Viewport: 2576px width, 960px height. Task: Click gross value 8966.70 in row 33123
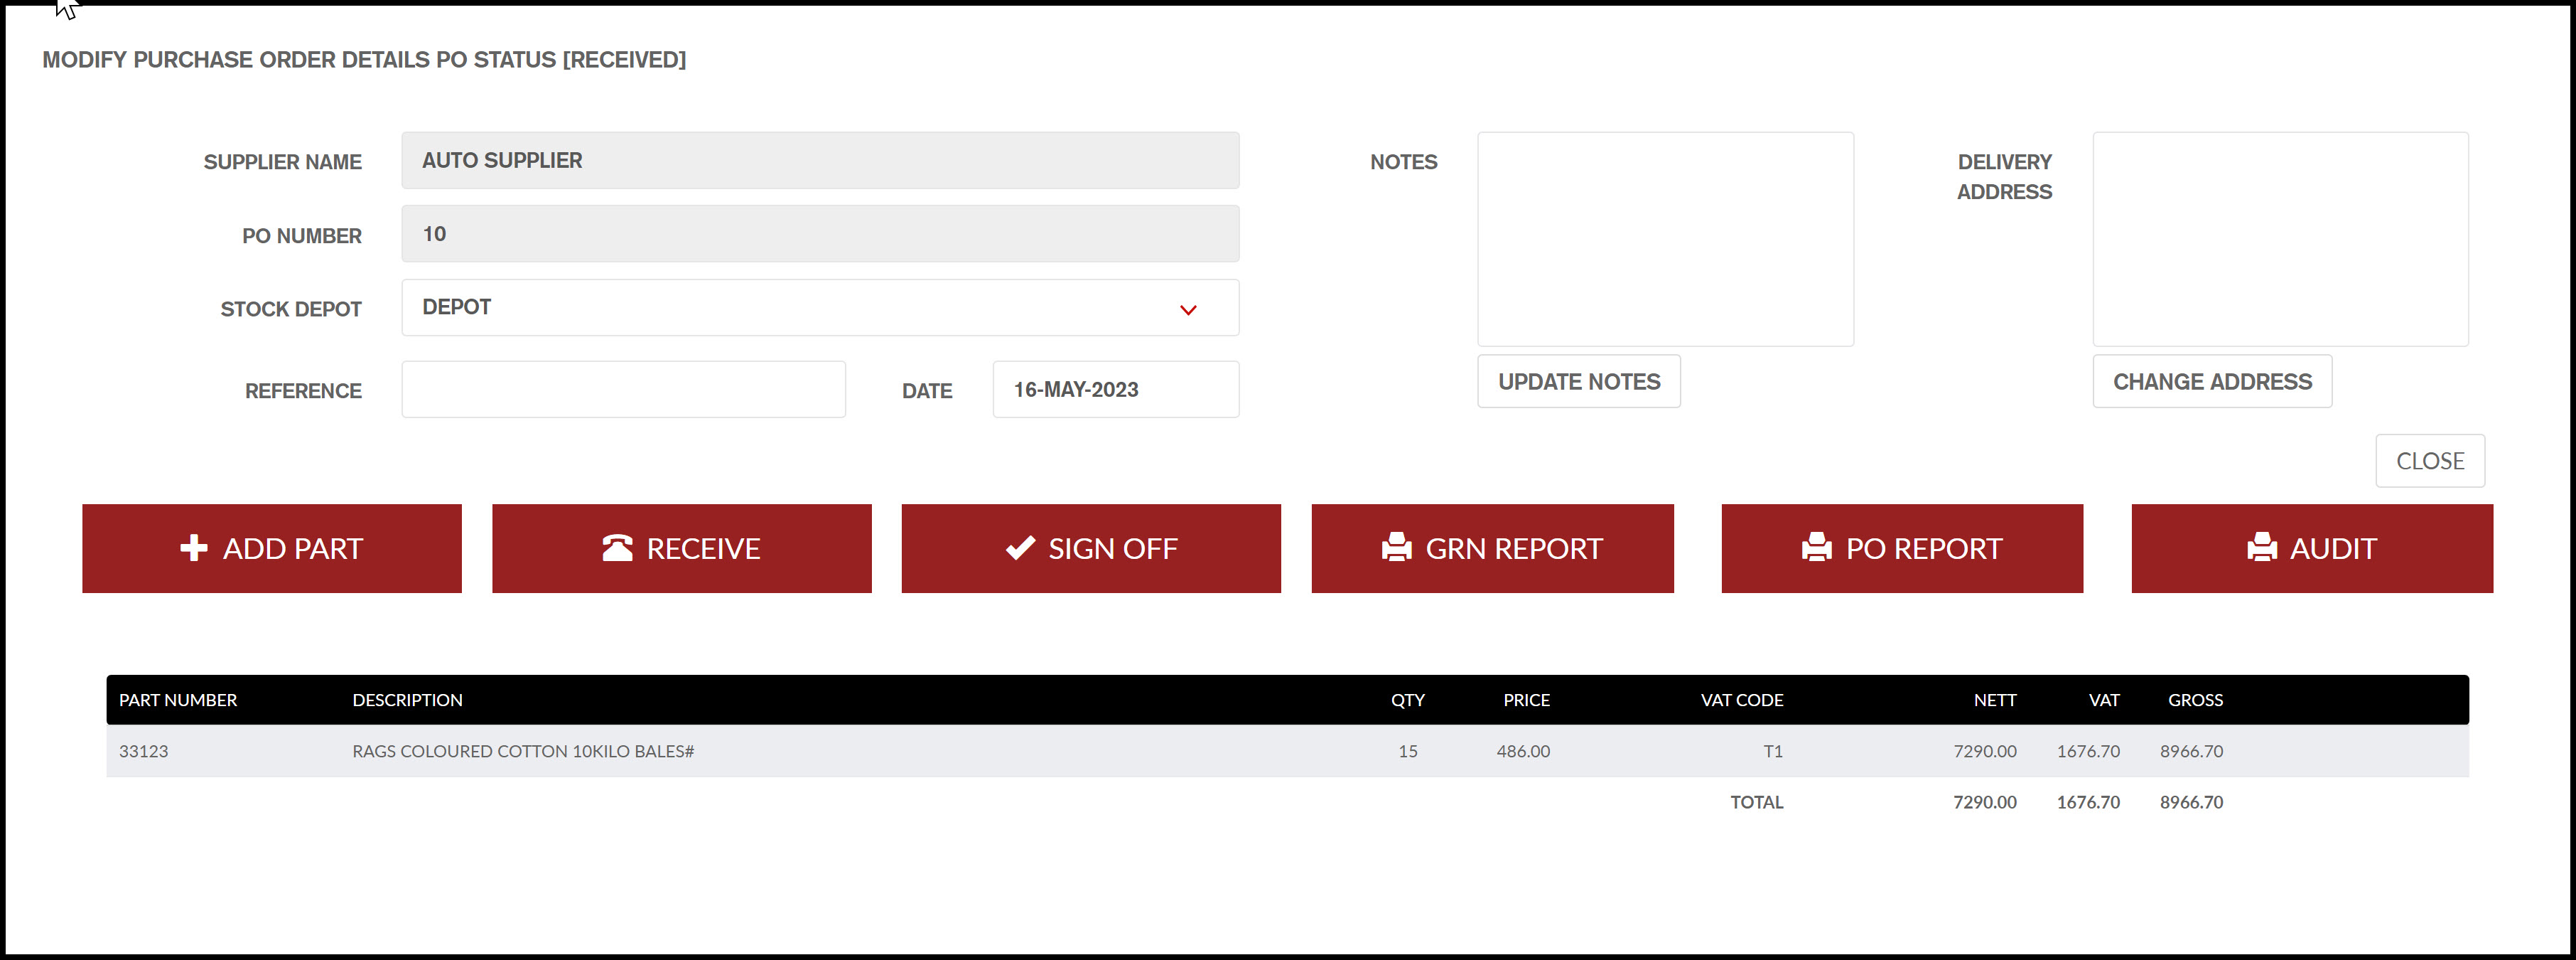[x=2191, y=751]
